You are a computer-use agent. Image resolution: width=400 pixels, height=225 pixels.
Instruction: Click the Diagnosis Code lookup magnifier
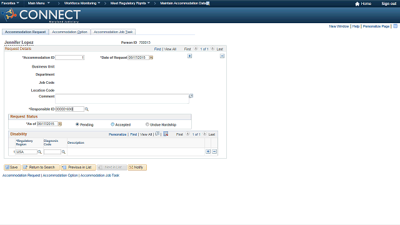point(64,152)
